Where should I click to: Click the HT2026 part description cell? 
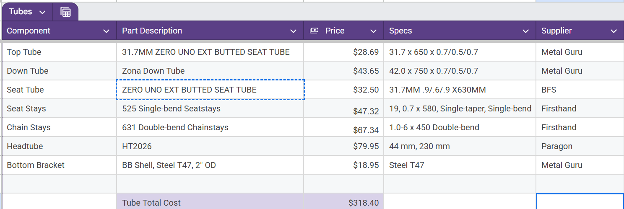210,146
